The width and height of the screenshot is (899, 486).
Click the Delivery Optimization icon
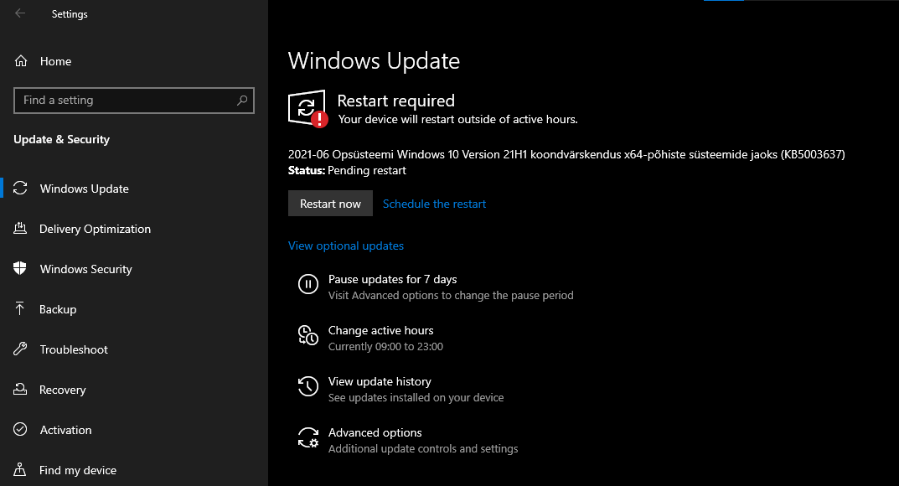(20, 228)
